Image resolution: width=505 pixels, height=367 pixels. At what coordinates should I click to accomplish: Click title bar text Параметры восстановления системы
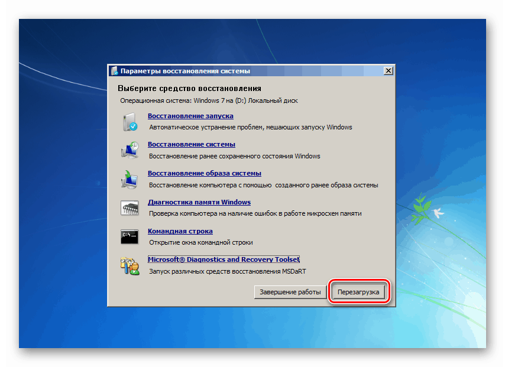point(185,71)
